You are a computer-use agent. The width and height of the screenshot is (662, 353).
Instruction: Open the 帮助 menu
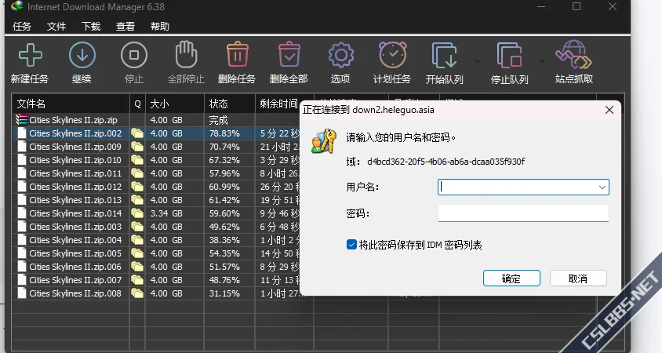pos(160,27)
